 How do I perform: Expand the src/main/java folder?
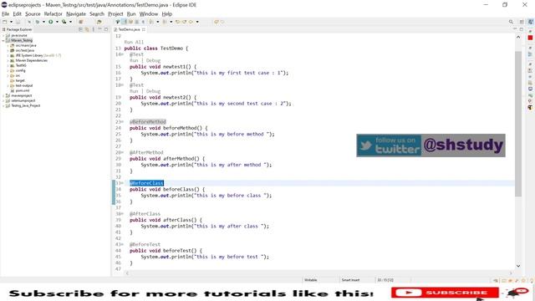8,45
